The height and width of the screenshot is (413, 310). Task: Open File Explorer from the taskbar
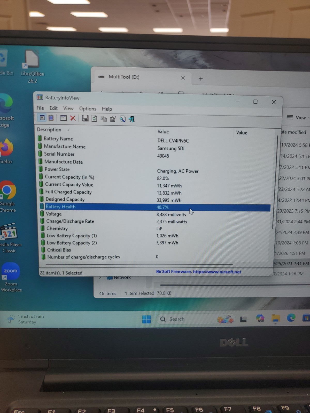pyautogui.click(x=276, y=319)
